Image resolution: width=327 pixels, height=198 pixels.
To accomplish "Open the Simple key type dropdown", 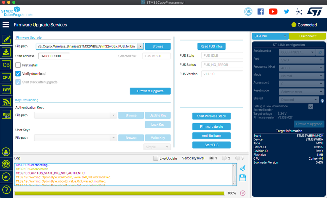I will [x=157, y=147].
